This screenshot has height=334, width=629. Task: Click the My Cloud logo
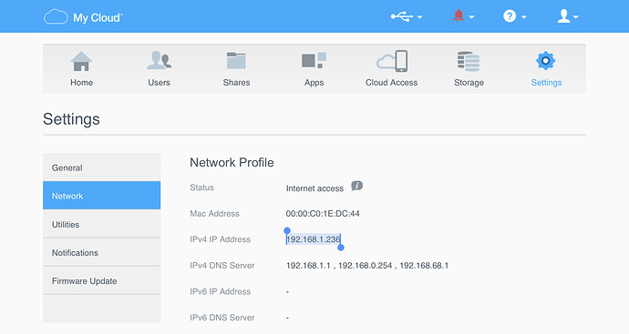(83, 17)
